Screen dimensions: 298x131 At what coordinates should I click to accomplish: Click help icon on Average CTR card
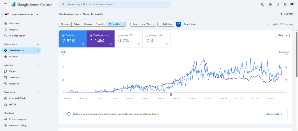point(139,44)
